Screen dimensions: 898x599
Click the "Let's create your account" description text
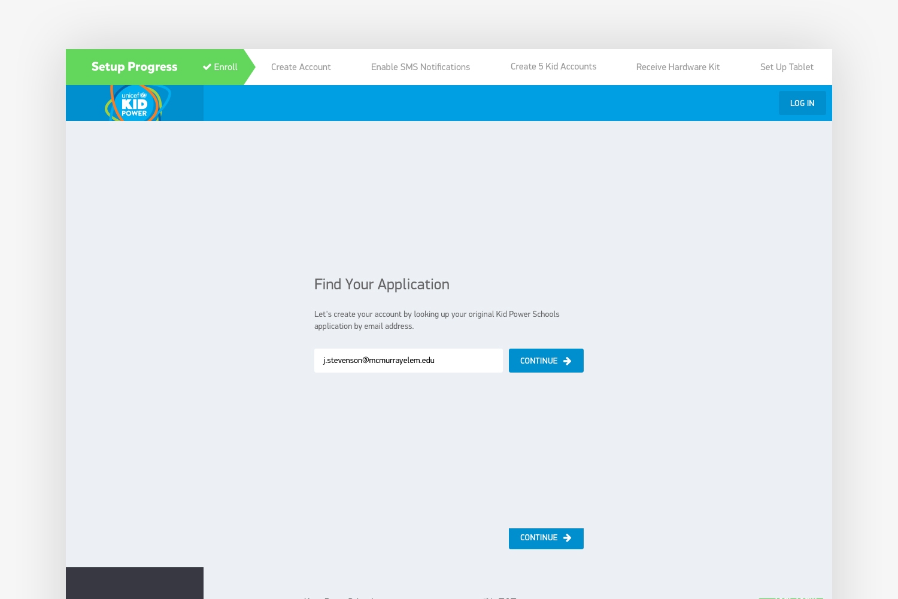coord(437,320)
